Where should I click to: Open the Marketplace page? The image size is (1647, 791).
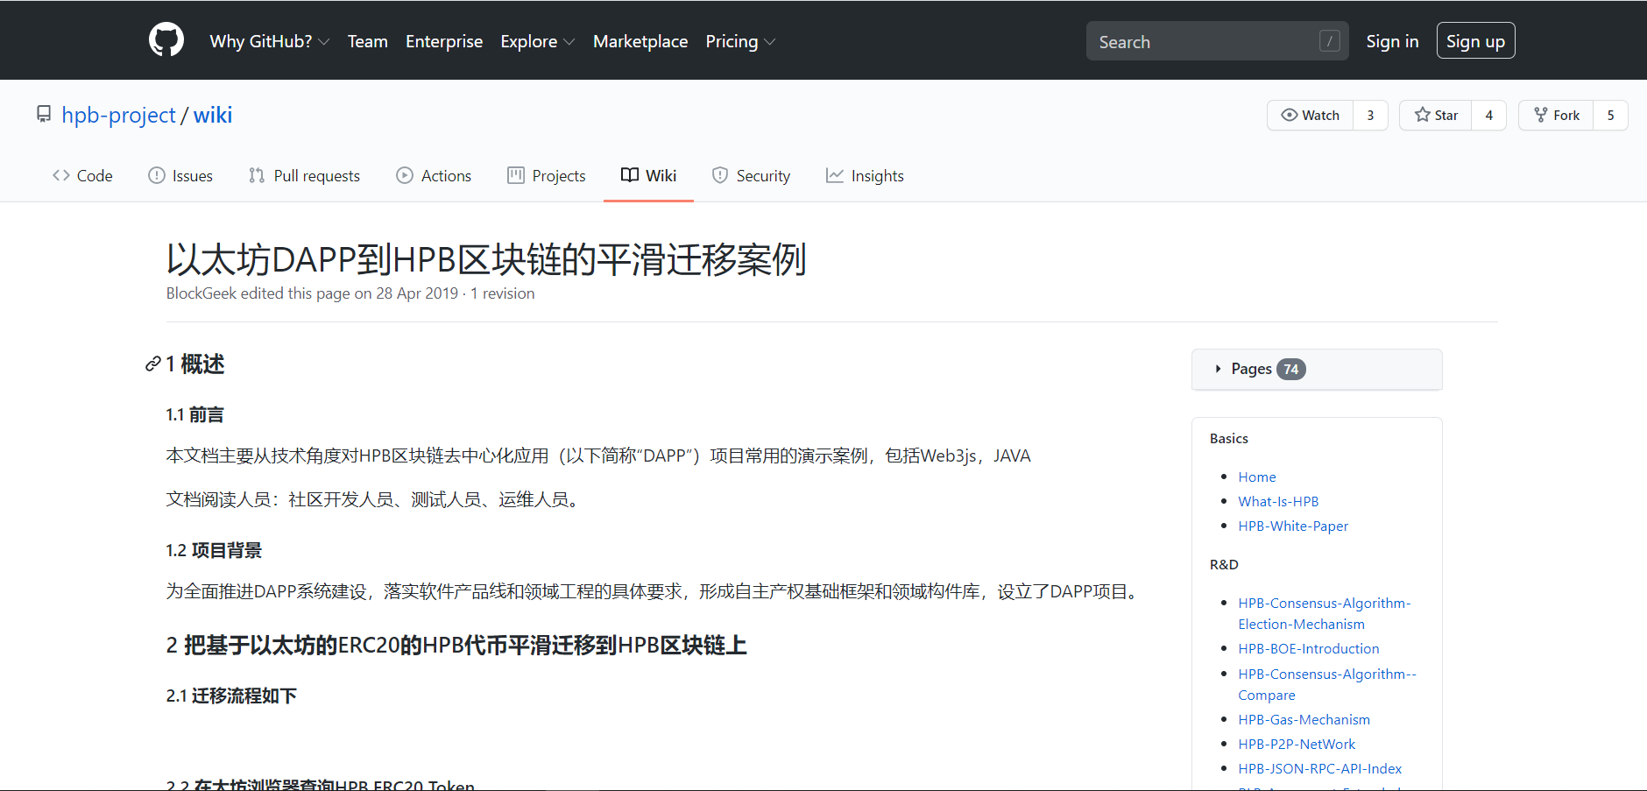[640, 41]
